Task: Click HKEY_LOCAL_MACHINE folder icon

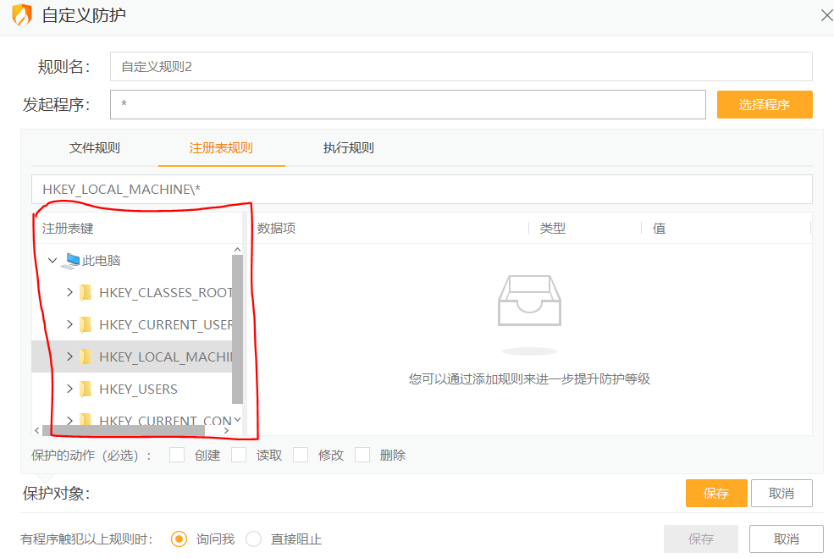Action: point(86,356)
